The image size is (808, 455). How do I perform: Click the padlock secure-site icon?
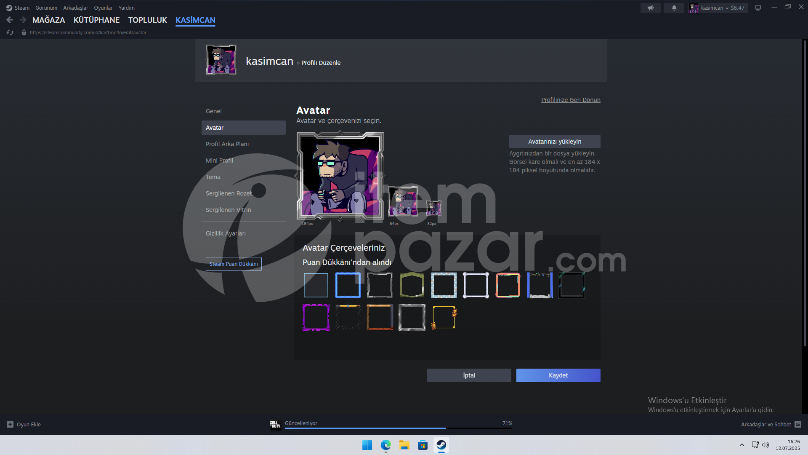24,32
